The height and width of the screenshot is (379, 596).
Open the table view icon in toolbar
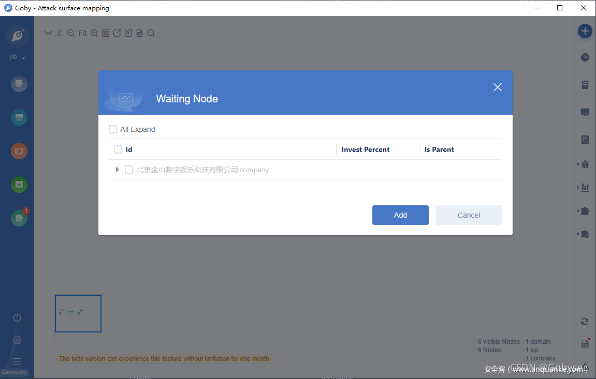tap(106, 33)
